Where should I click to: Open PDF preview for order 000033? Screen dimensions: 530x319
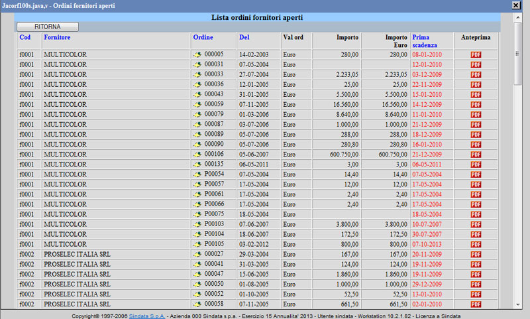click(x=476, y=75)
